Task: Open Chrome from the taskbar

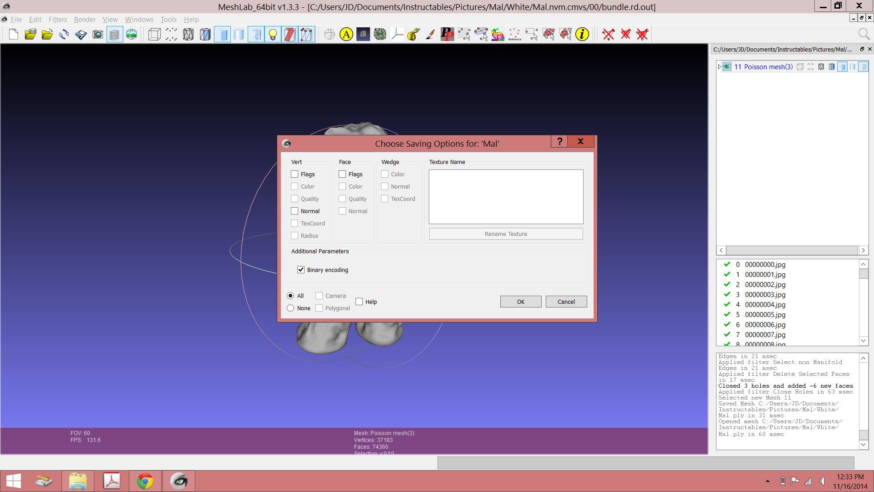Action: coord(145,481)
